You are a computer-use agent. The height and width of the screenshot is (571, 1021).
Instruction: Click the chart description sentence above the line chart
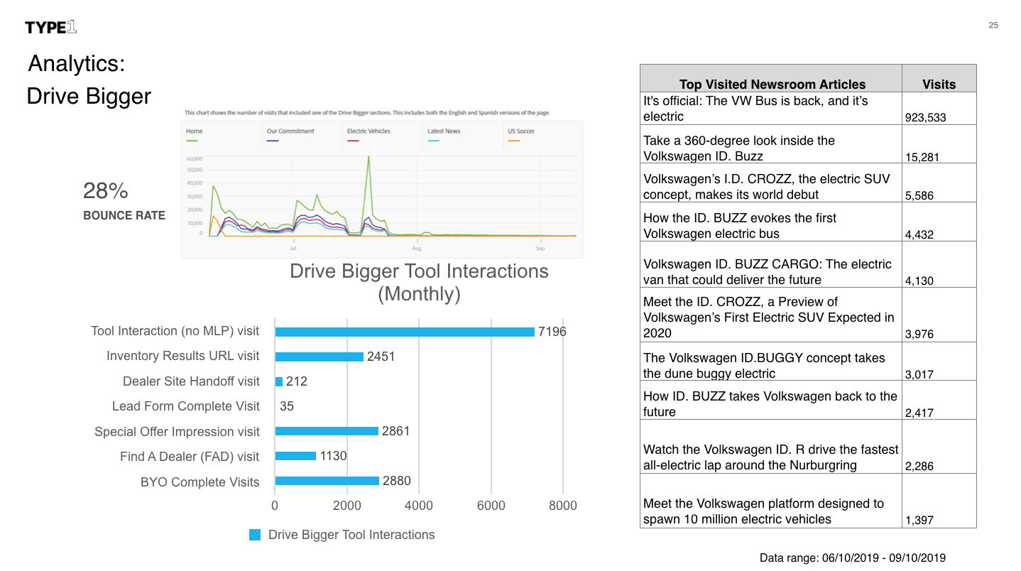point(367,113)
